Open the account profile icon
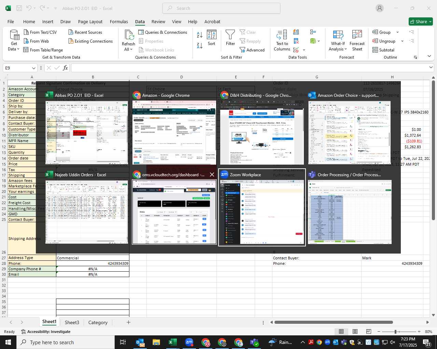The image size is (437, 349). (380, 8)
